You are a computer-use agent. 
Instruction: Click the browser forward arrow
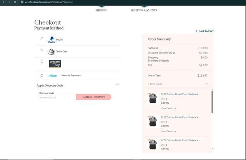(9, 2)
